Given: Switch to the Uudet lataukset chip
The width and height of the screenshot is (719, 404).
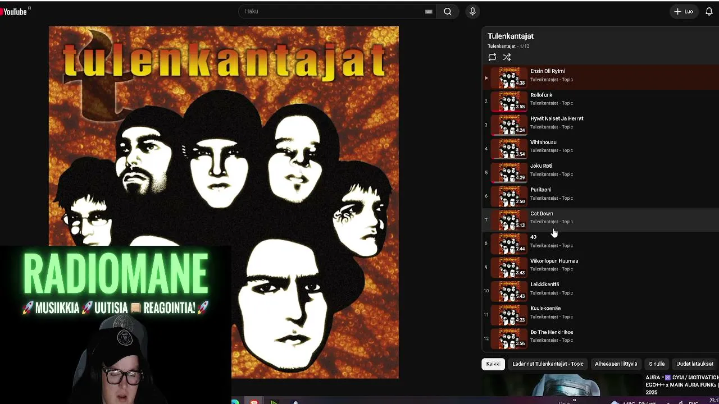Looking at the screenshot, I should tap(695, 364).
